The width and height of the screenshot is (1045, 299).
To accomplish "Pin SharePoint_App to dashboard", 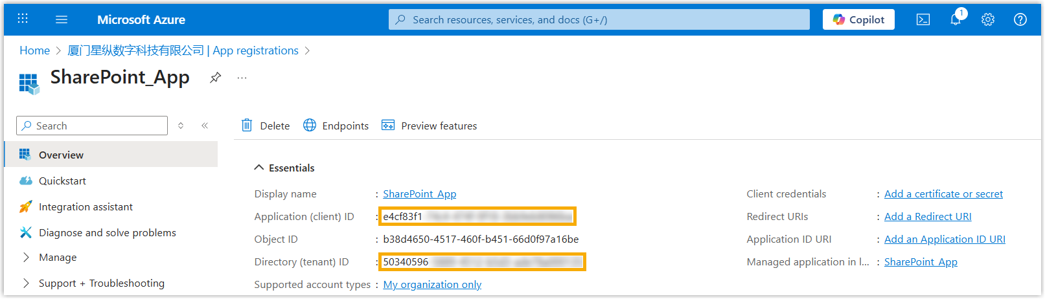I will (216, 78).
